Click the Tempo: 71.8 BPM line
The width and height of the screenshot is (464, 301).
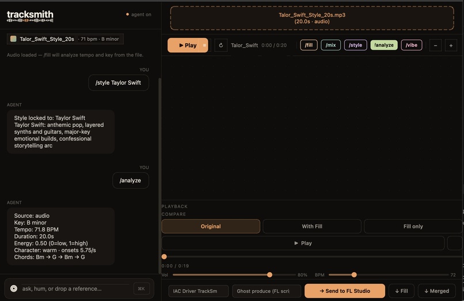click(x=36, y=230)
